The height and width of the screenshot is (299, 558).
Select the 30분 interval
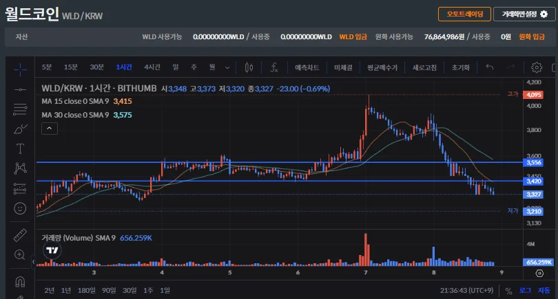click(97, 67)
